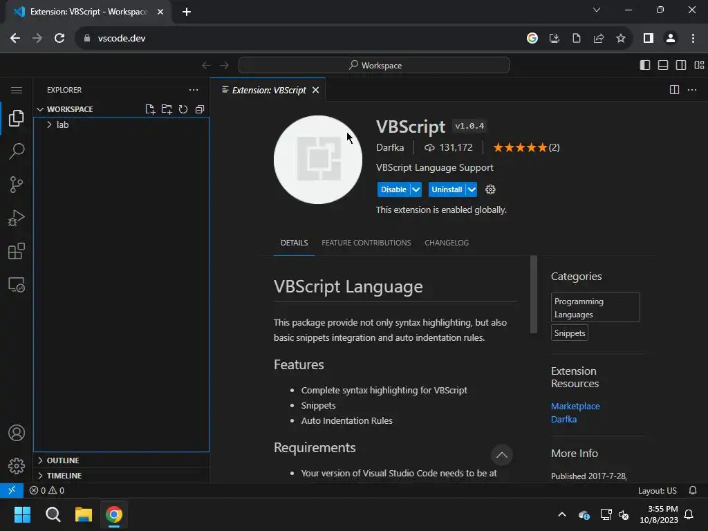Switch to the CHANGELOG tab
The height and width of the screenshot is (531, 708).
(x=447, y=243)
